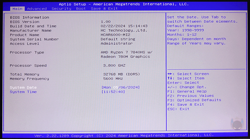Select the System Time label
Image resolution: width=250 pixels, height=139 pixels.
23,92
